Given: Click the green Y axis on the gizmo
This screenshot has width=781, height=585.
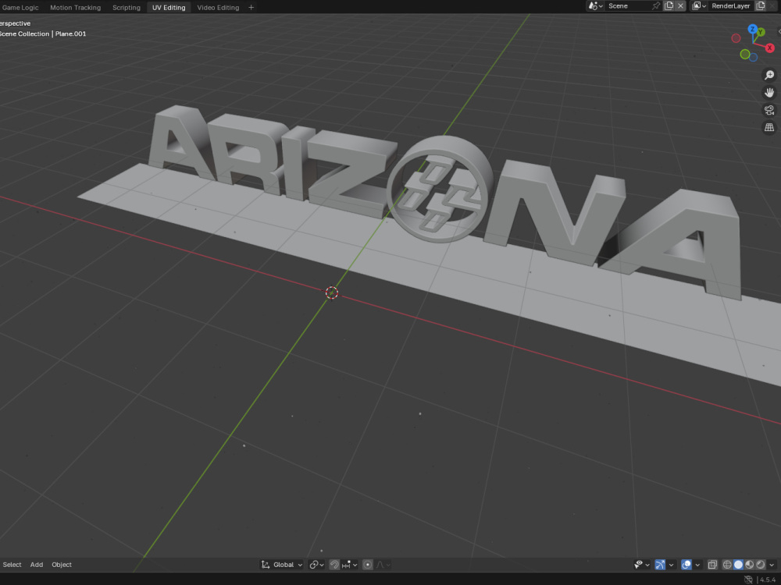Looking at the screenshot, I should (761, 32).
